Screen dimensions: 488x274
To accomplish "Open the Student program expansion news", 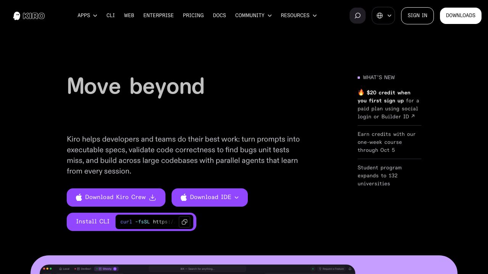I will coord(380,176).
